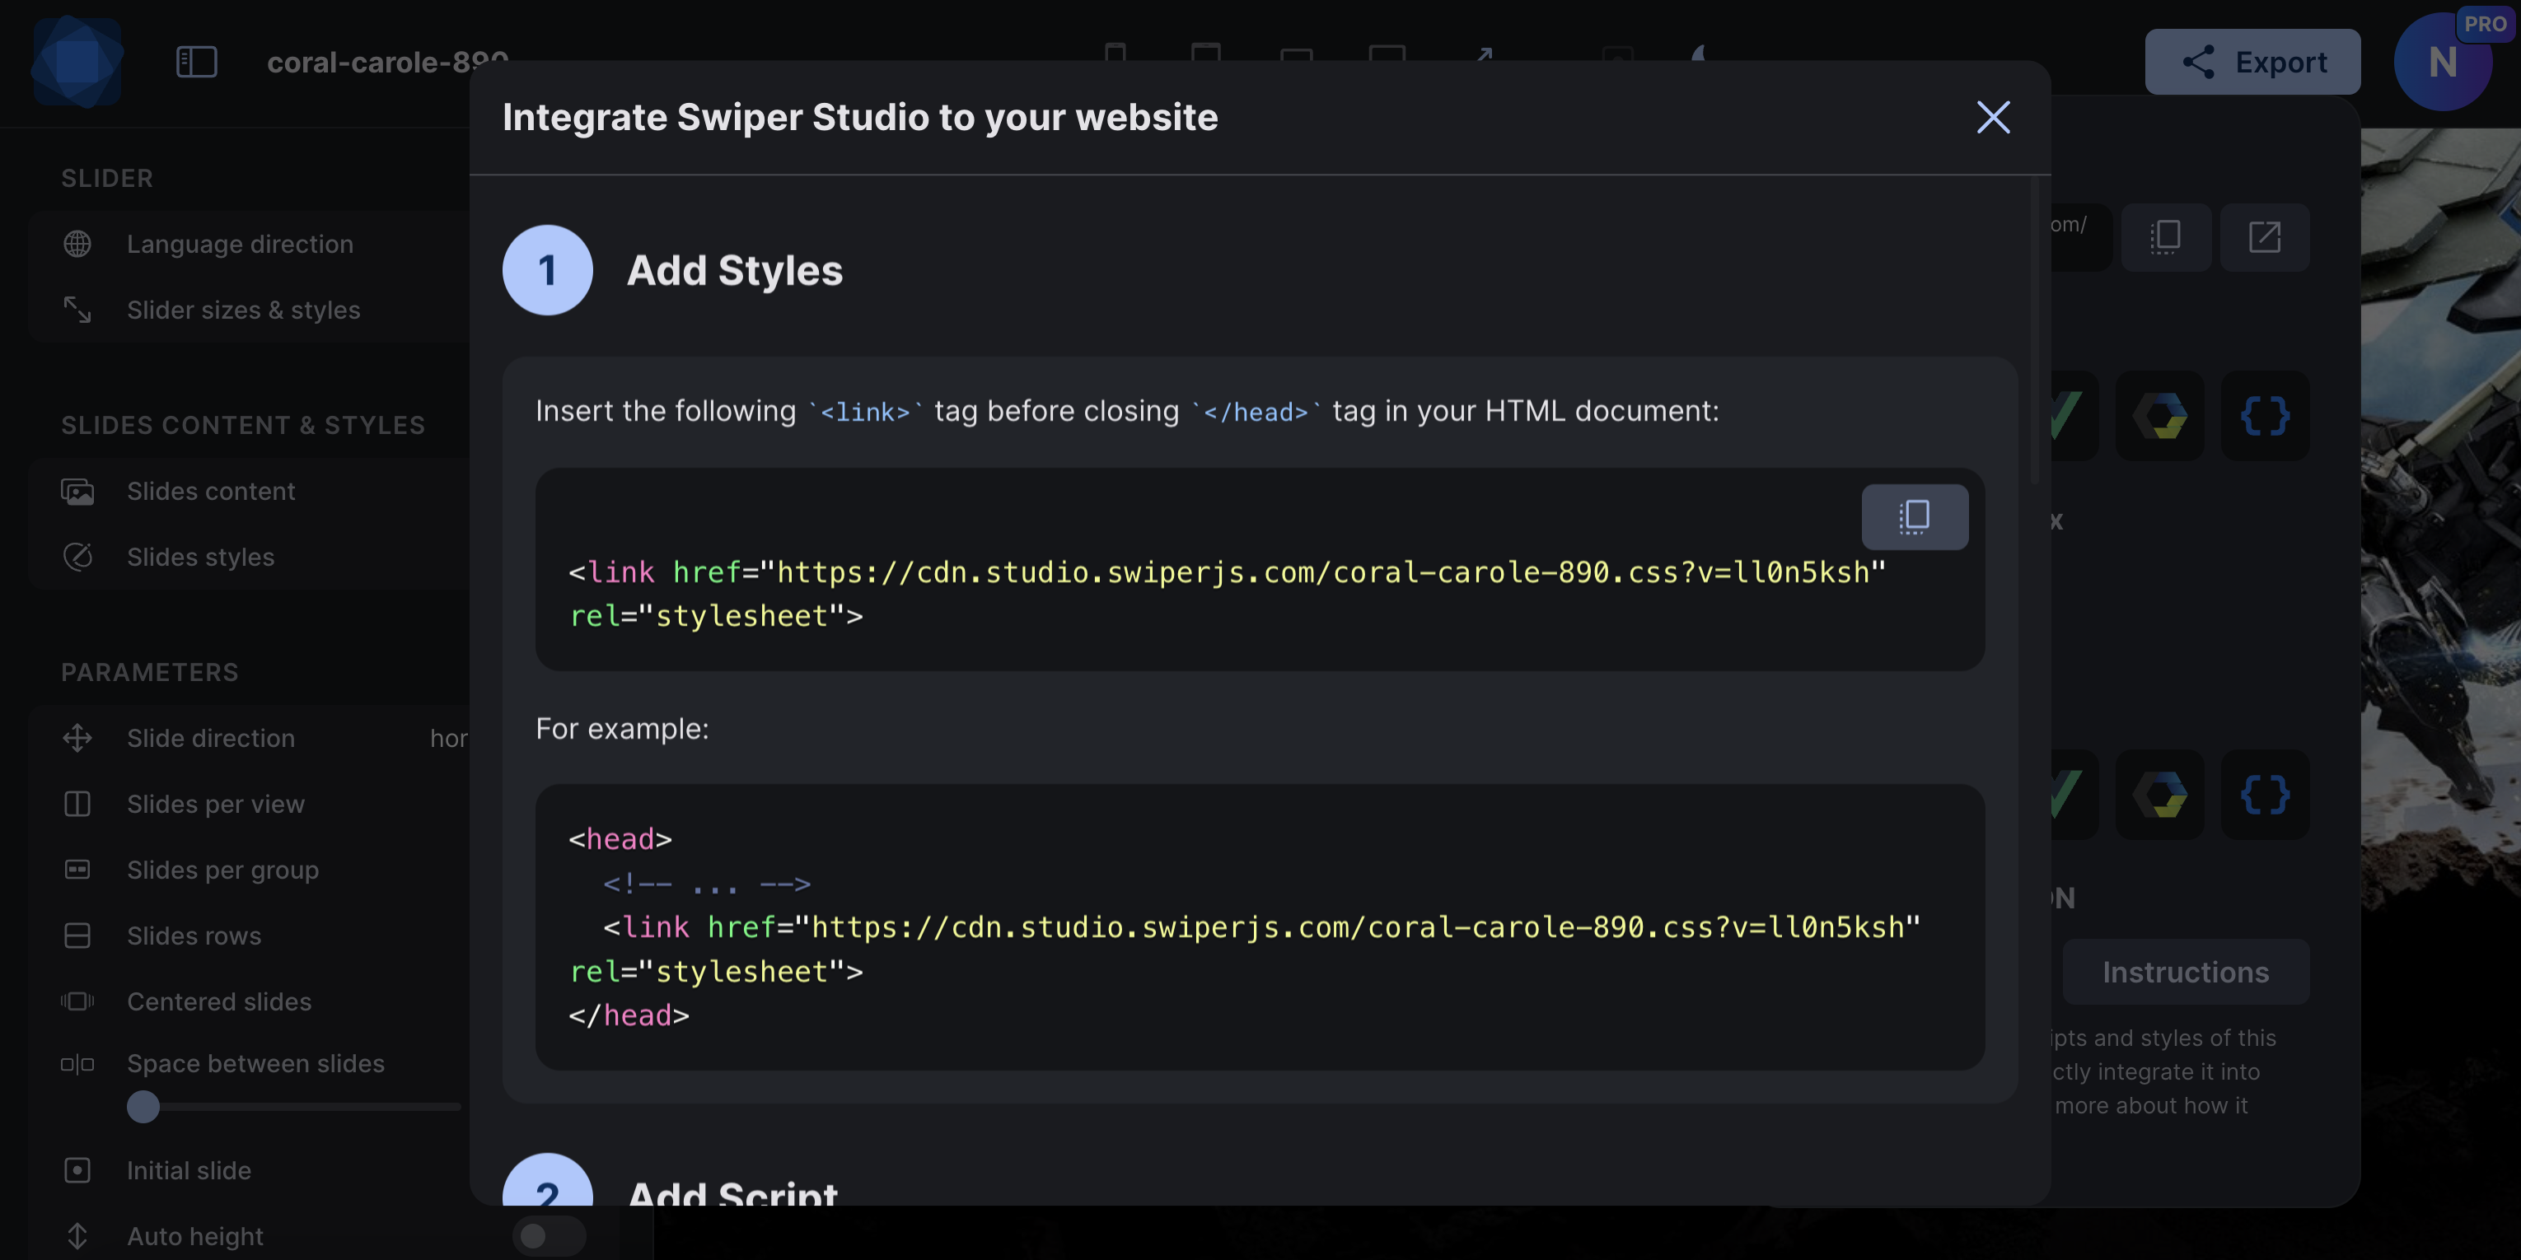Toggle the sidebar panel icon in header
Image resolution: width=2521 pixels, height=1260 pixels.
pyautogui.click(x=196, y=63)
